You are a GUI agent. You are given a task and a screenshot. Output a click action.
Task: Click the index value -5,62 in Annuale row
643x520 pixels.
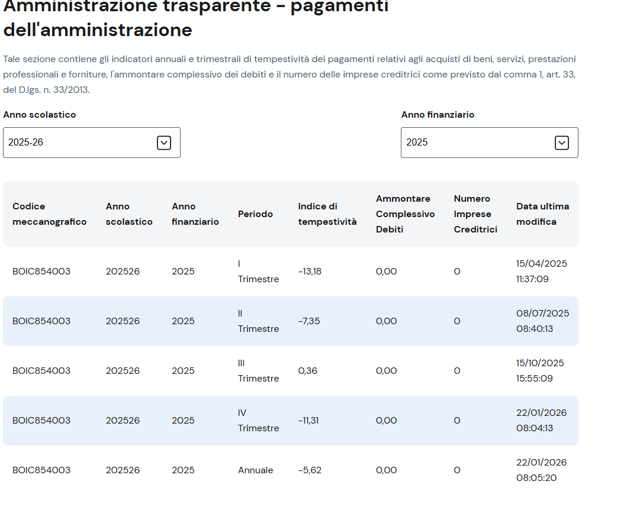tap(310, 470)
